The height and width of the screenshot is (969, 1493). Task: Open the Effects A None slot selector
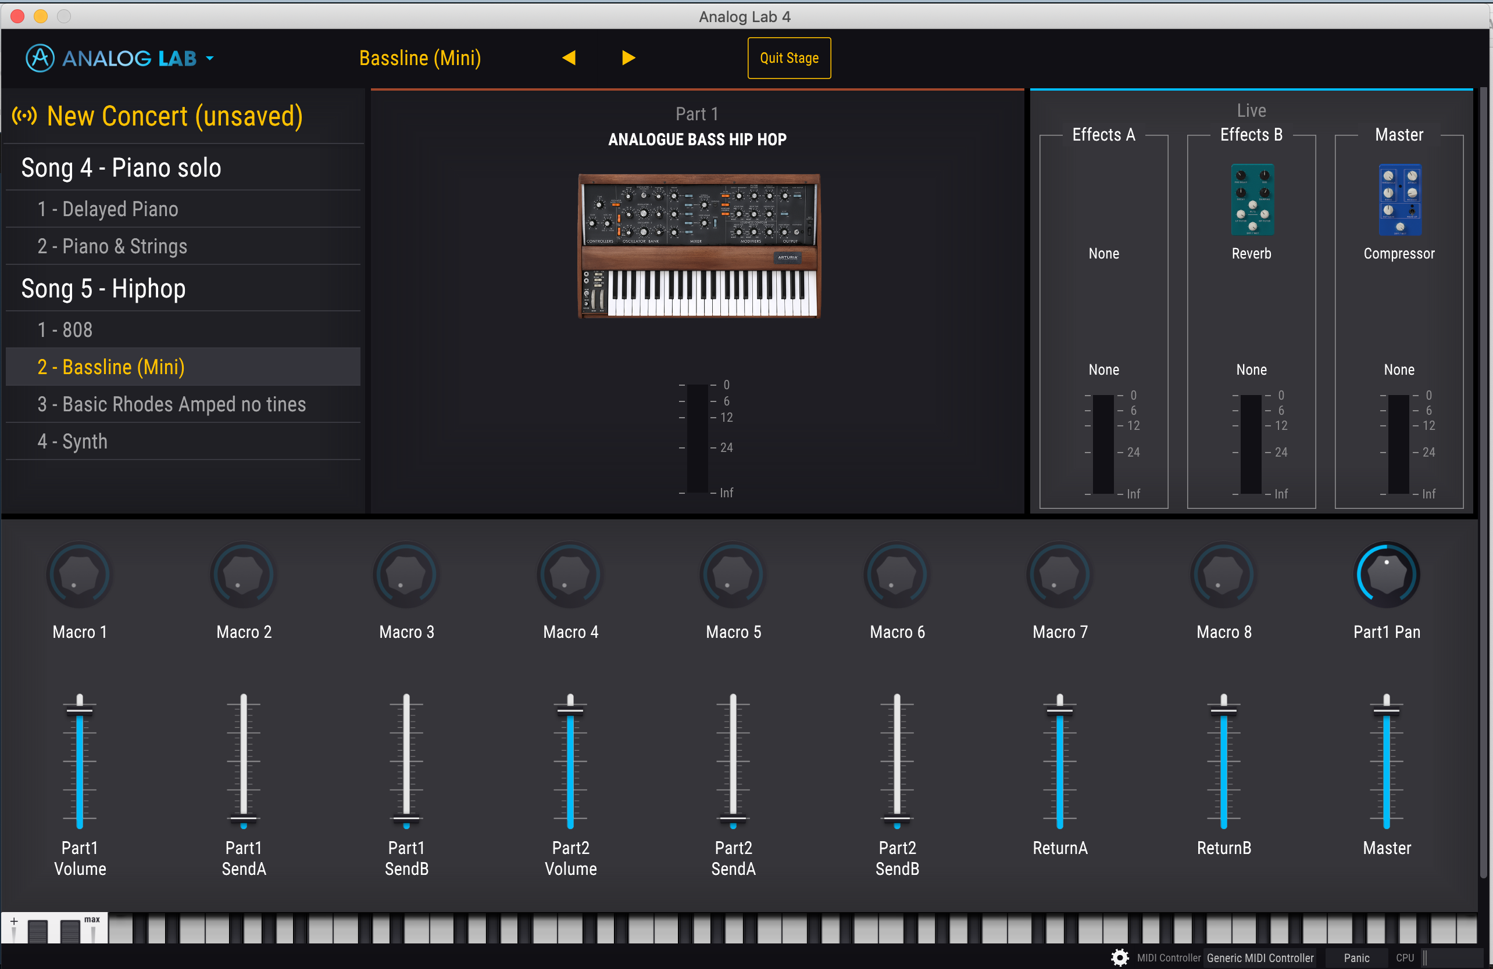(x=1103, y=253)
